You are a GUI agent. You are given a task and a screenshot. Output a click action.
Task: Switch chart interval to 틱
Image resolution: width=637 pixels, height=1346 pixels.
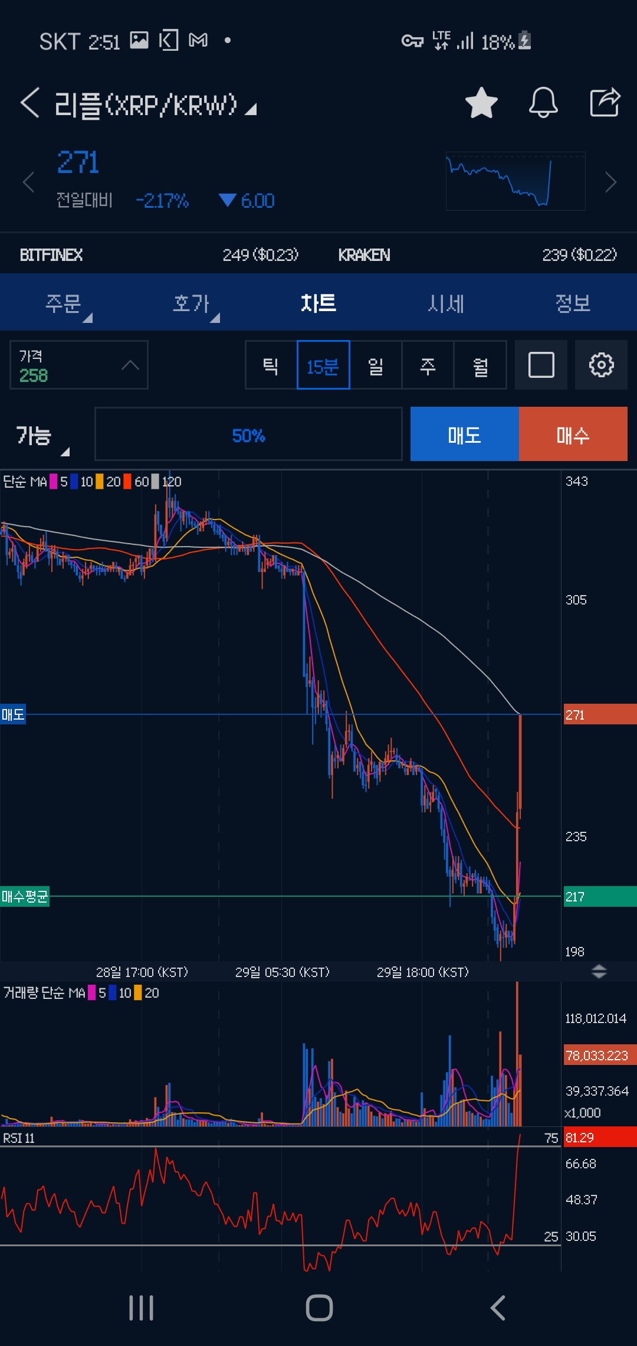(271, 366)
